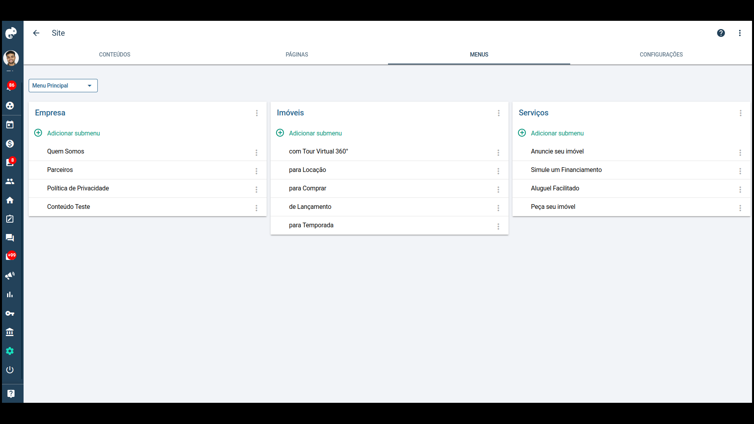
Task: Open sidebar icon with badge 8
Action: 10,162
